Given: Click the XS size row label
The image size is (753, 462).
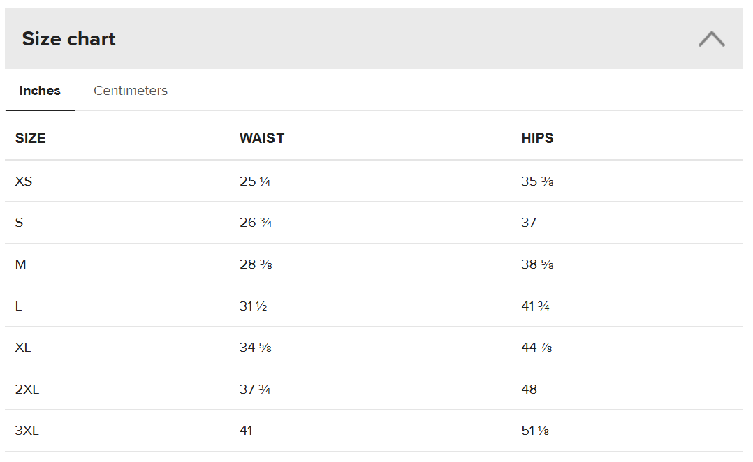Looking at the screenshot, I should [24, 181].
